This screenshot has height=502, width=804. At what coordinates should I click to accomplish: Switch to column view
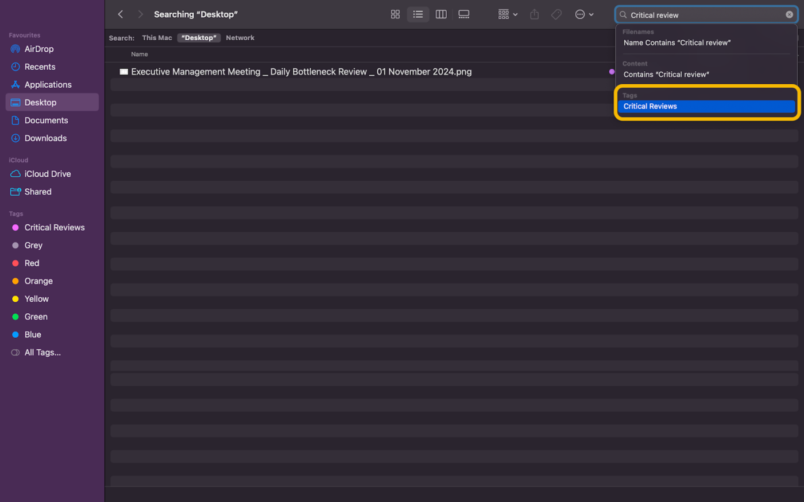point(441,14)
